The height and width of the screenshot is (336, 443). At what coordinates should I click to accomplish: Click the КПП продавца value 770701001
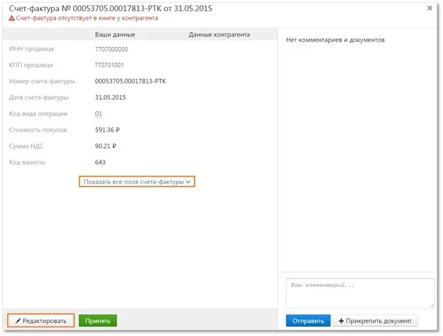(x=109, y=65)
